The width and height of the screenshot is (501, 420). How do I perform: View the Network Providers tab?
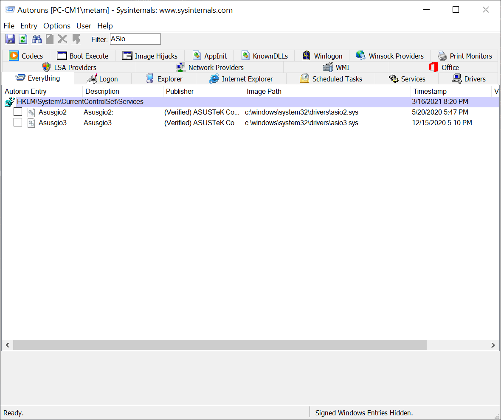[x=210, y=67]
